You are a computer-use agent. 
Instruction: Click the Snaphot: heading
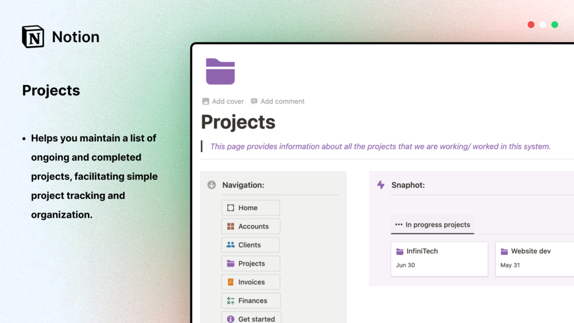click(x=408, y=185)
